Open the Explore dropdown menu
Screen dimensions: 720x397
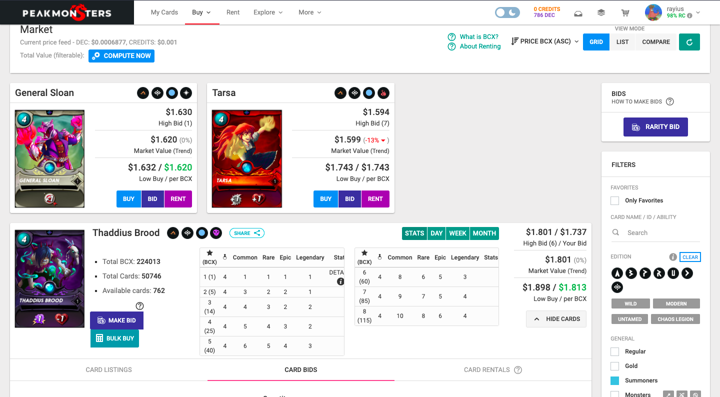(x=268, y=12)
